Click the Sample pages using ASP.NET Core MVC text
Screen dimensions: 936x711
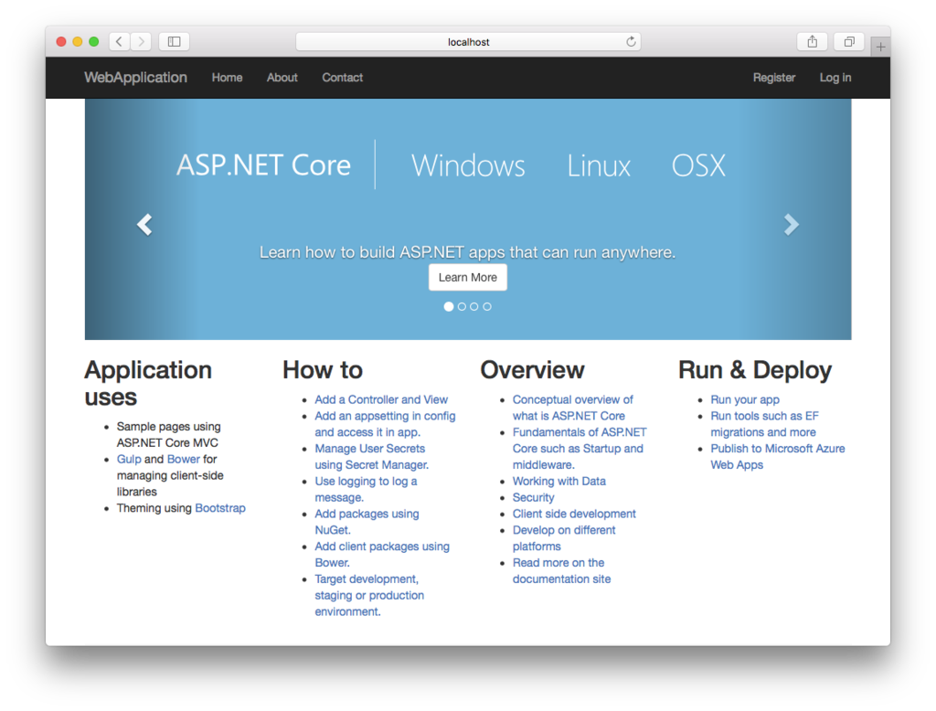[x=168, y=435]
